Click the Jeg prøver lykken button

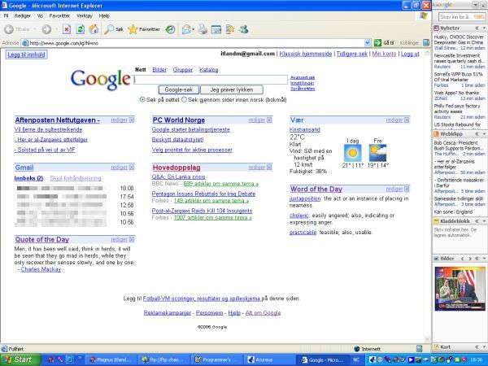(232, 89)
